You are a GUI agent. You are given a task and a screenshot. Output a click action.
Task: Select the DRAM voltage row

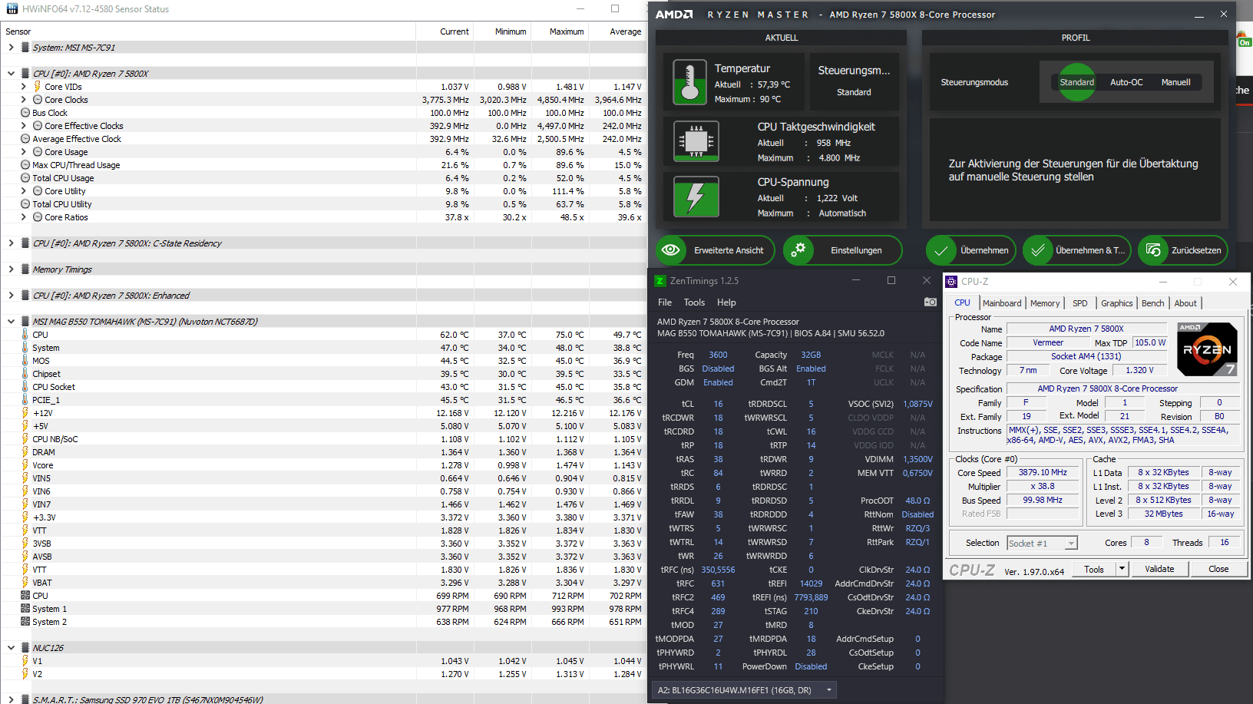pyautogui.click(x=323, y=452)
